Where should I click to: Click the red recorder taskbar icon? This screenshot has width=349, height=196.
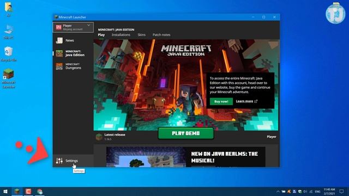(x=28, y=191)
